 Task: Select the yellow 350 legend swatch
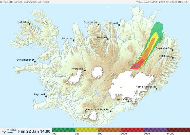tap(87, 130)
